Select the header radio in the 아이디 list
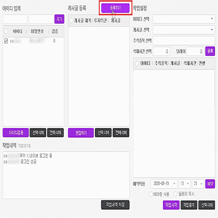 click(x=6, y=31)
